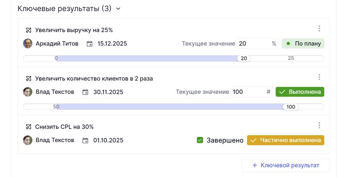Click the "+ Ключевой результат" button
Image resolution: width=346 pixels, height=177 pixels.
286,165
